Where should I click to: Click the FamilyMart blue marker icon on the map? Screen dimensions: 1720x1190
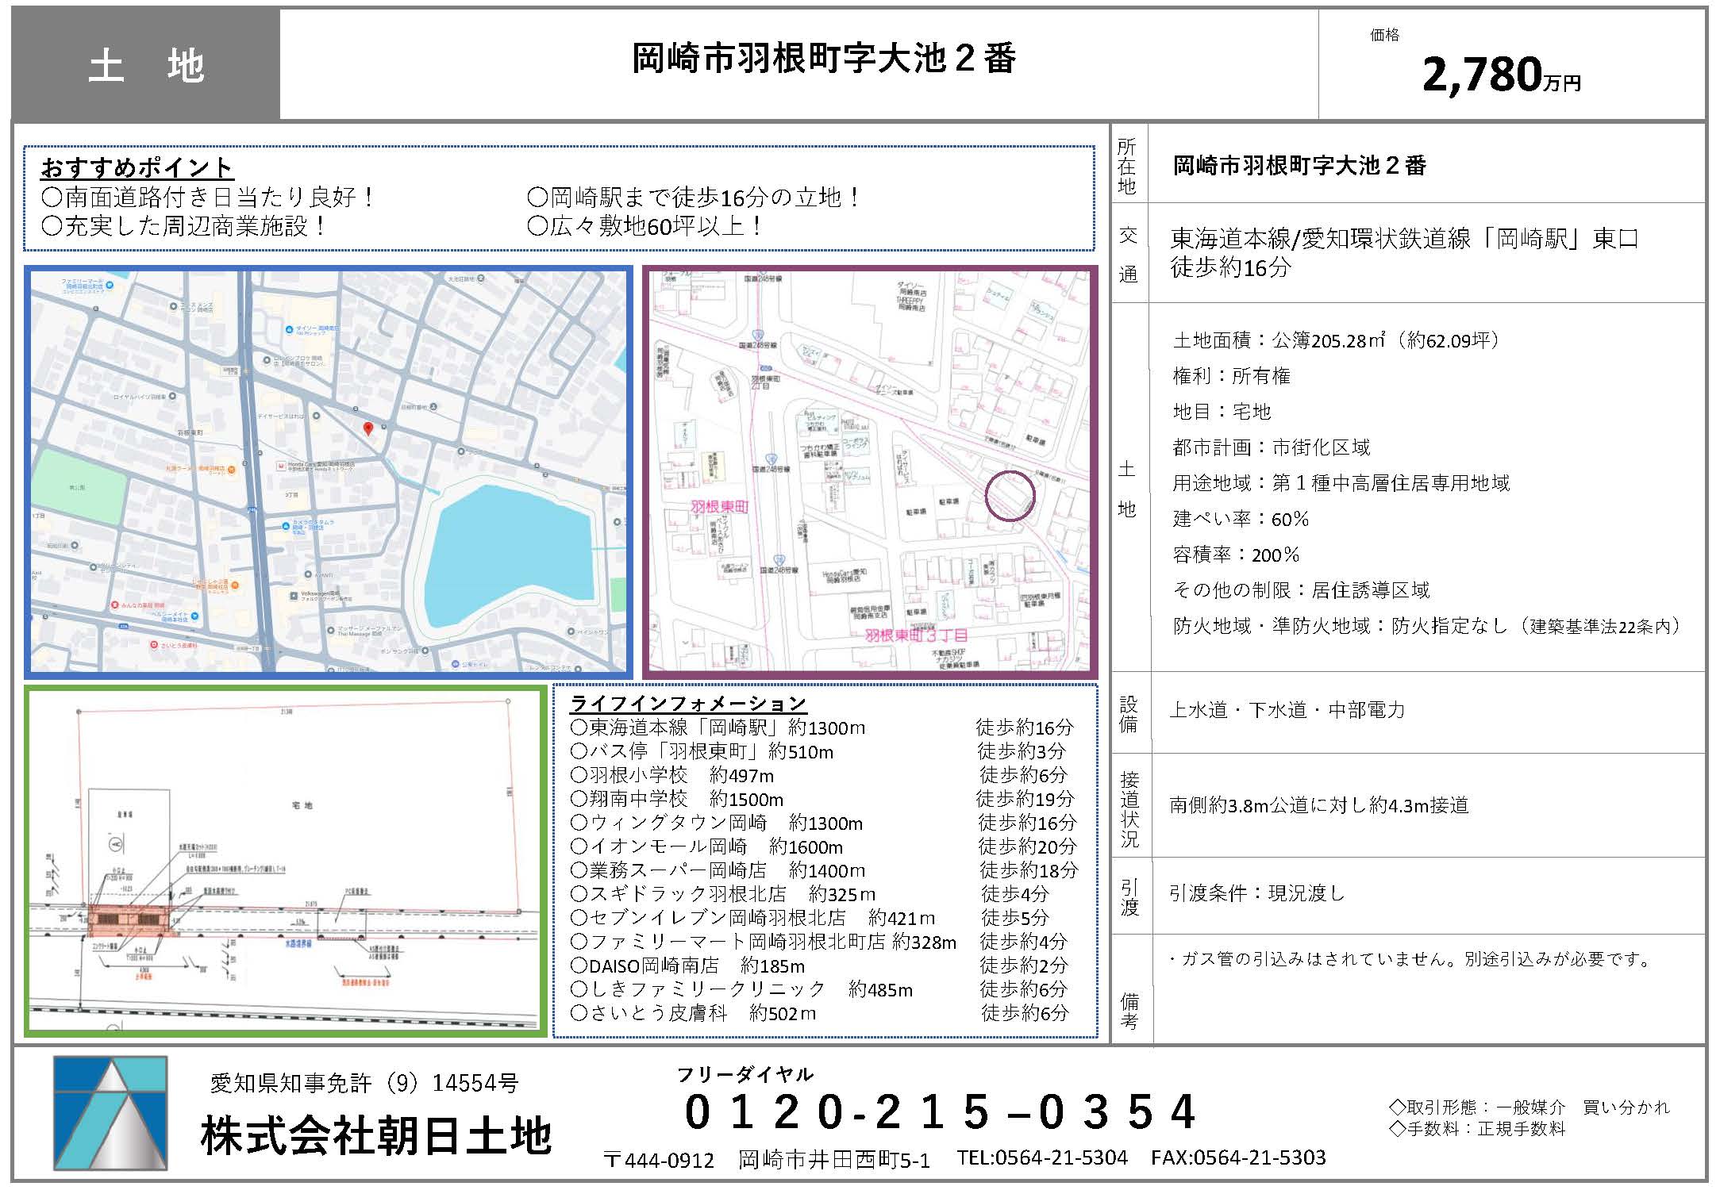point(110,285)
